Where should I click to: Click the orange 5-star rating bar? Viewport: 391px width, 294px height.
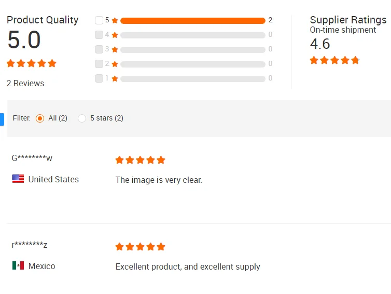pyautogui.click(x=192, y=21)
